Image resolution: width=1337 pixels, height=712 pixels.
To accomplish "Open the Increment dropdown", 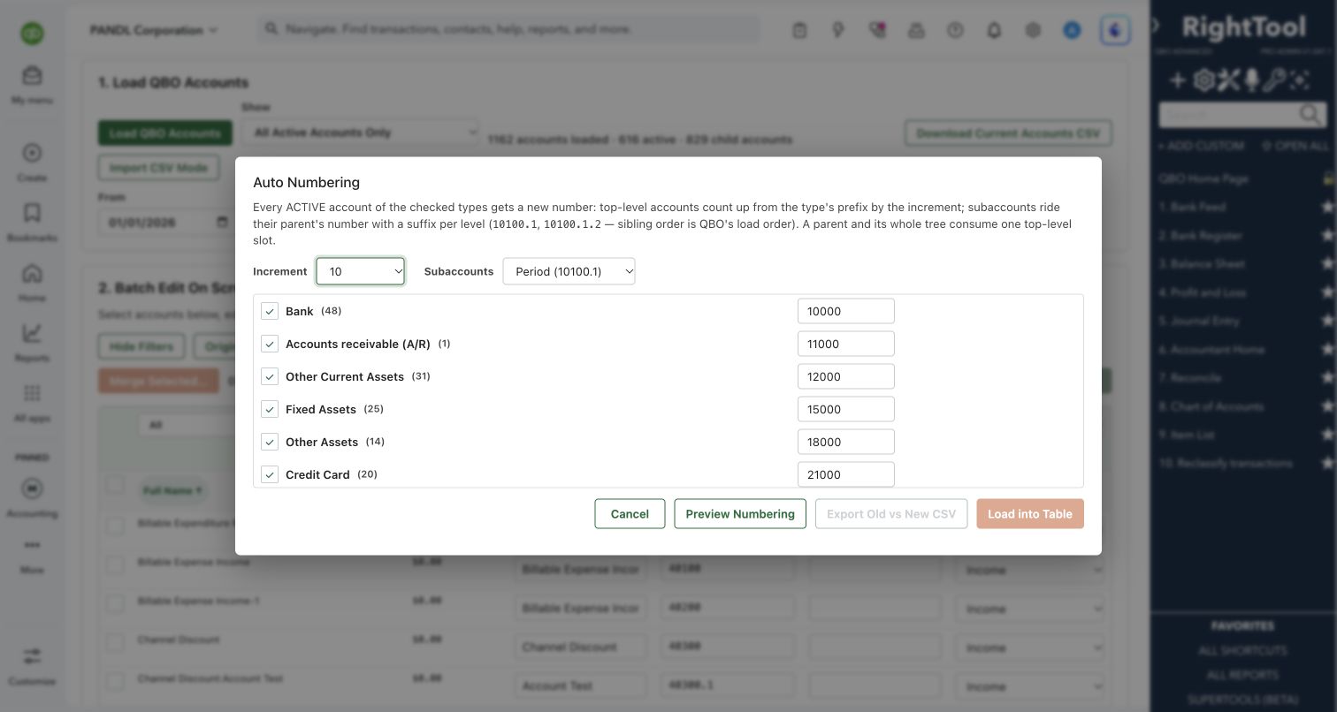I will pyautogui.click(x=361, y=271).
